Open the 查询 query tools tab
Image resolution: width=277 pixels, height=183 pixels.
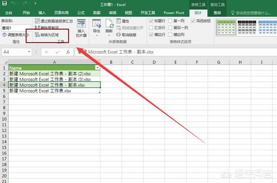217,13
